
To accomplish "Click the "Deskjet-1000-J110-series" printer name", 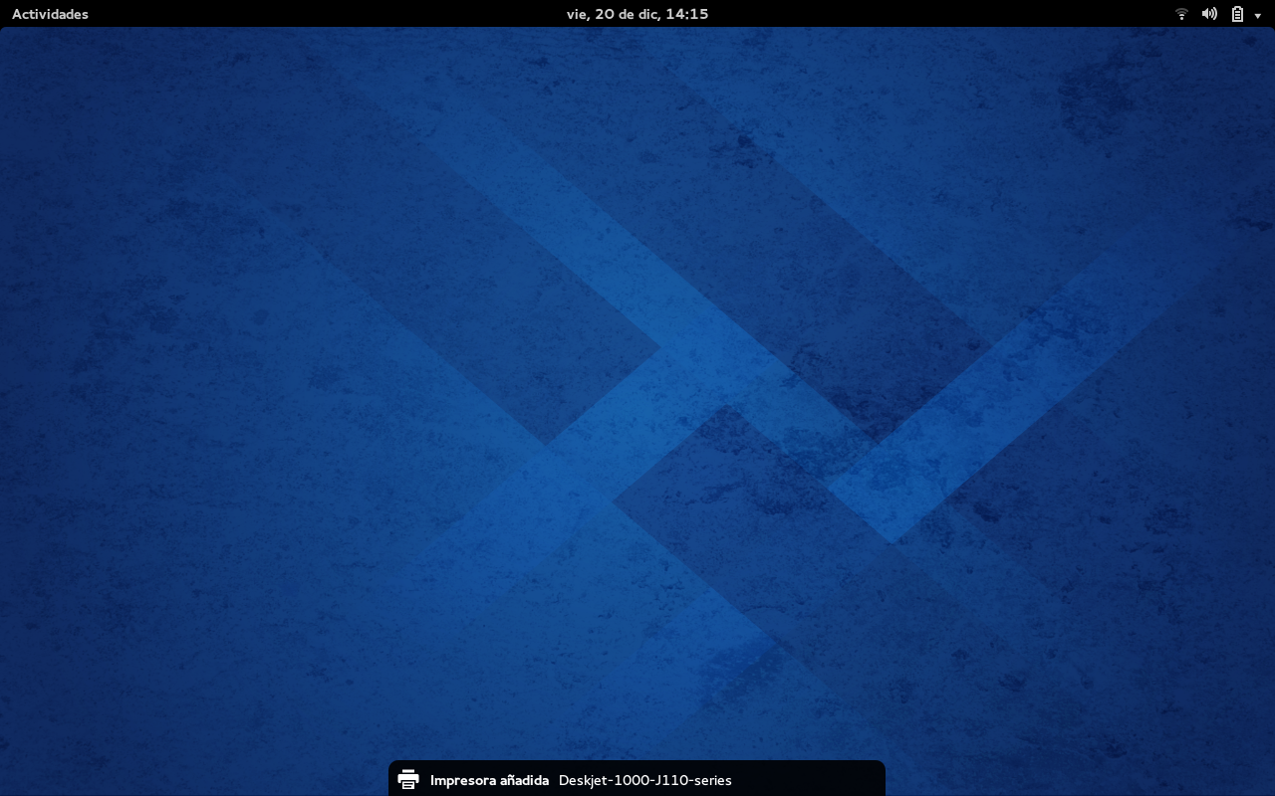I will tap(645, 780).
